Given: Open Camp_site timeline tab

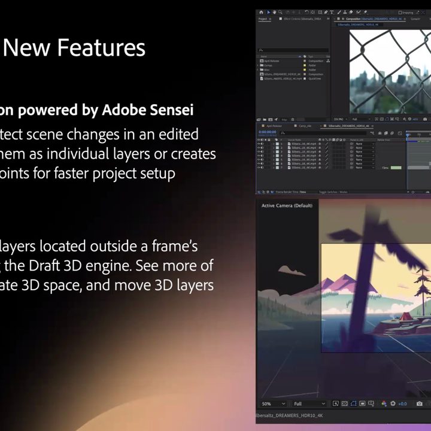Looking at the screenshot, I should [305, 126].
